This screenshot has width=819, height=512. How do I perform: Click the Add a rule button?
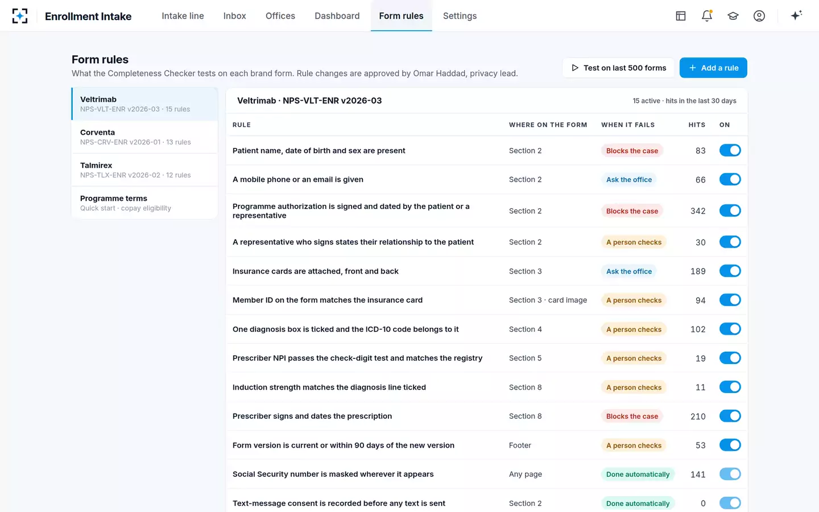(713, 68)
